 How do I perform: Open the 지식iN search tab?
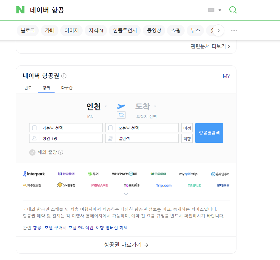coord(96,31)
